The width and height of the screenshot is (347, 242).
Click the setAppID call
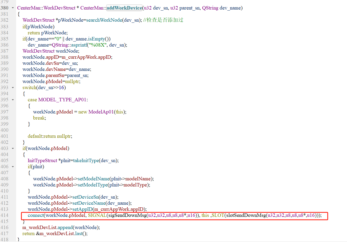click(82, 209)
